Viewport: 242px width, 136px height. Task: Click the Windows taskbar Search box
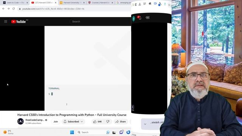(x=93, y=132)
